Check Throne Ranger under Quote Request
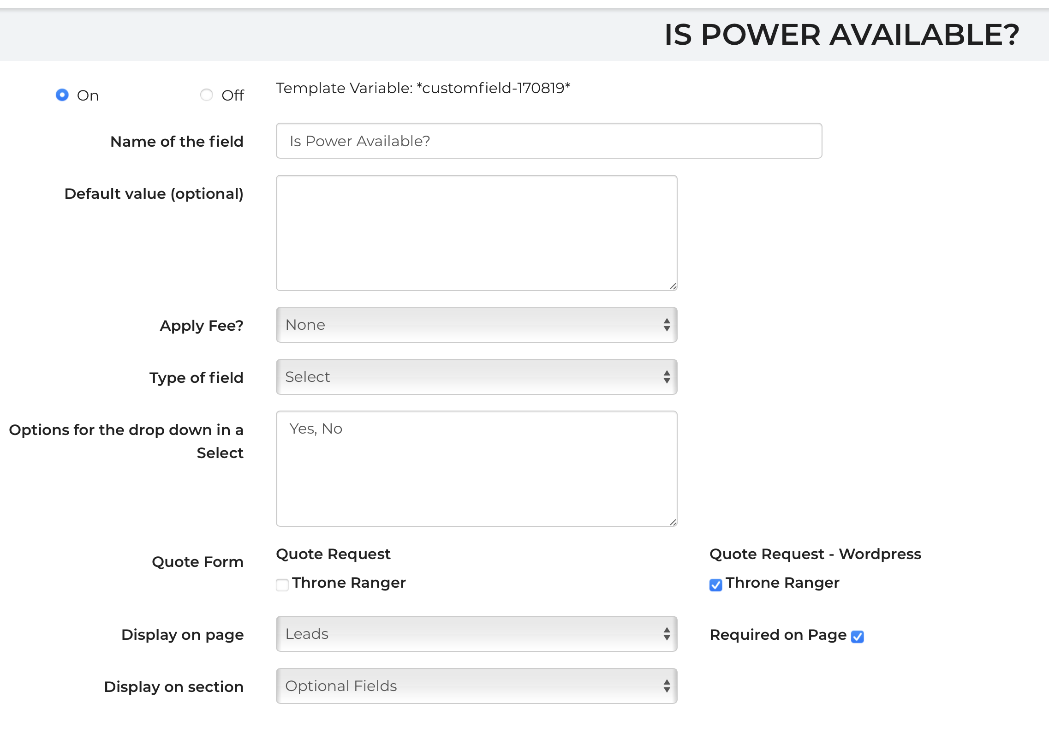 click(x=282, y=585)
